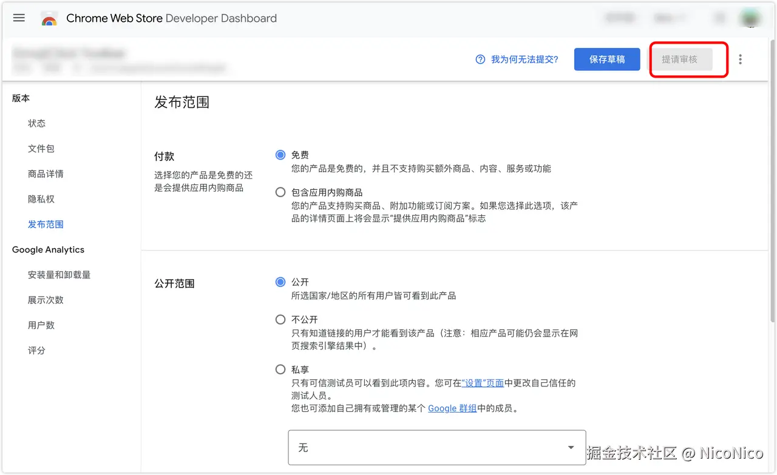Open the hamburger navigation menu
This screenshot has width=777, height=475.
(x=18, y=18)
